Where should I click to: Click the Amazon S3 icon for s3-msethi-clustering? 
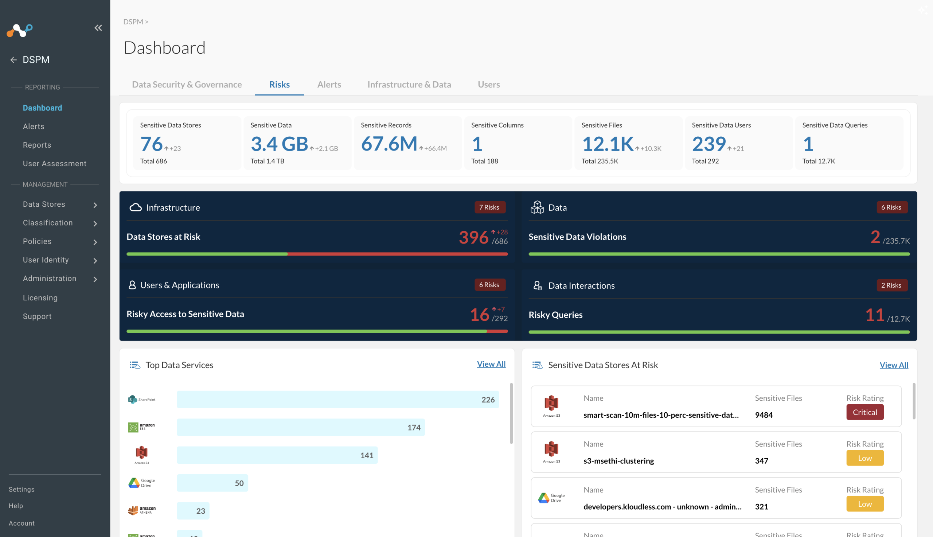(x=551, y=452)
